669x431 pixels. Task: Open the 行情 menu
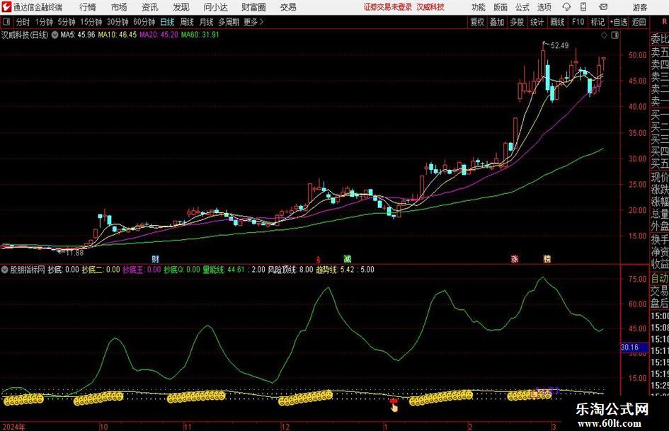coord(88,7)
